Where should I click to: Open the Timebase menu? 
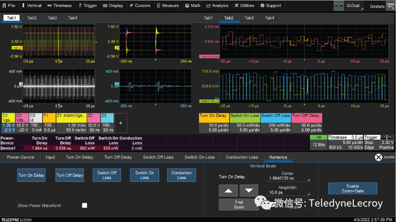(x=59, y=5)
